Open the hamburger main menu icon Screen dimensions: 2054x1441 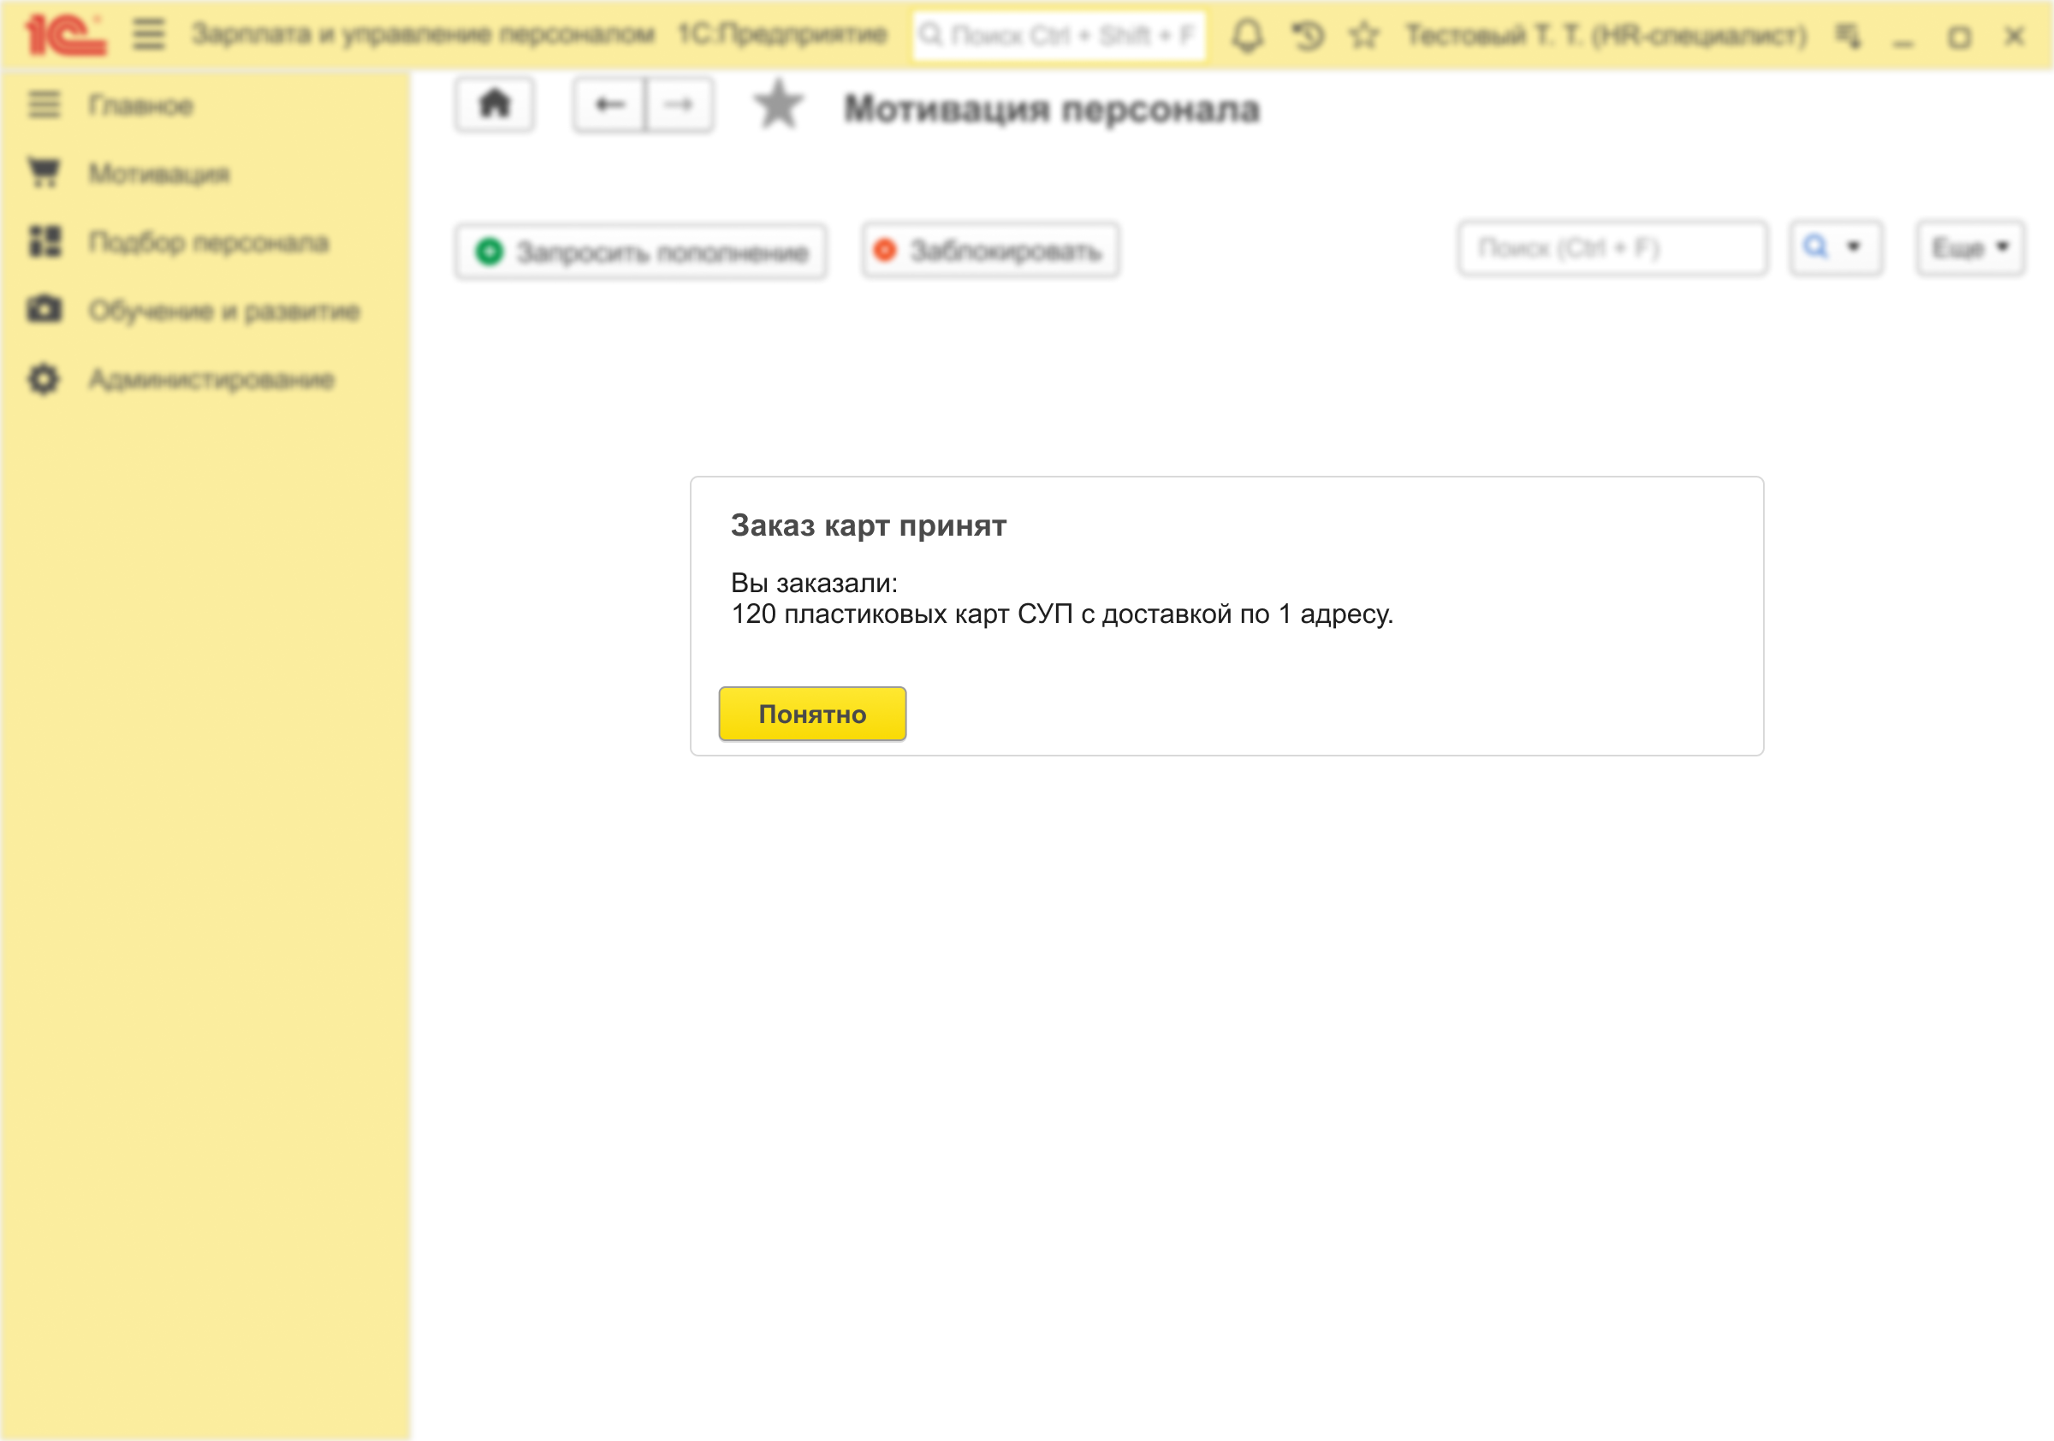click(x=149, y=36)
